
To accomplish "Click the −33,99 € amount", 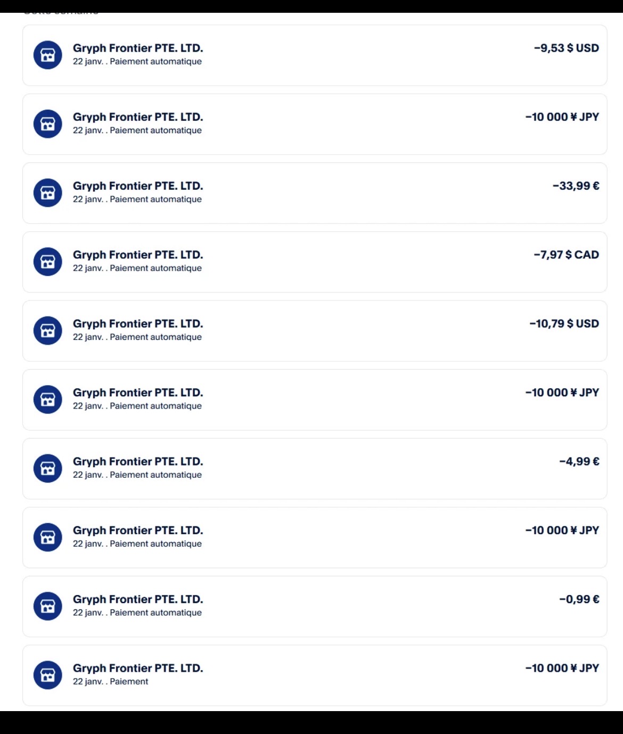I will [576, 186].
